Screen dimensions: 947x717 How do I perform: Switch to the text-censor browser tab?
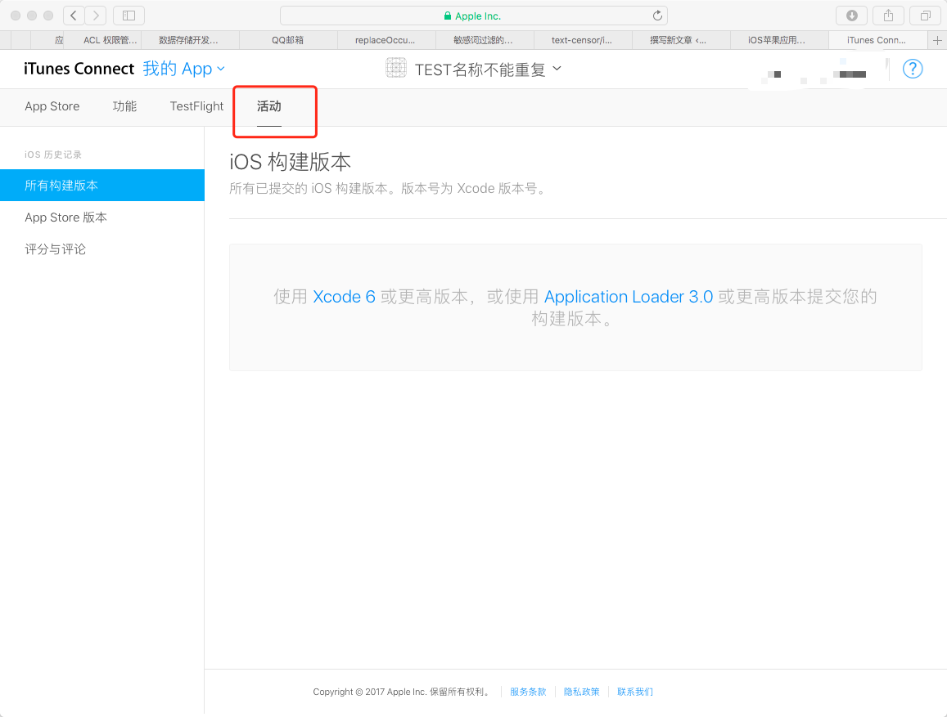point(582,40)
